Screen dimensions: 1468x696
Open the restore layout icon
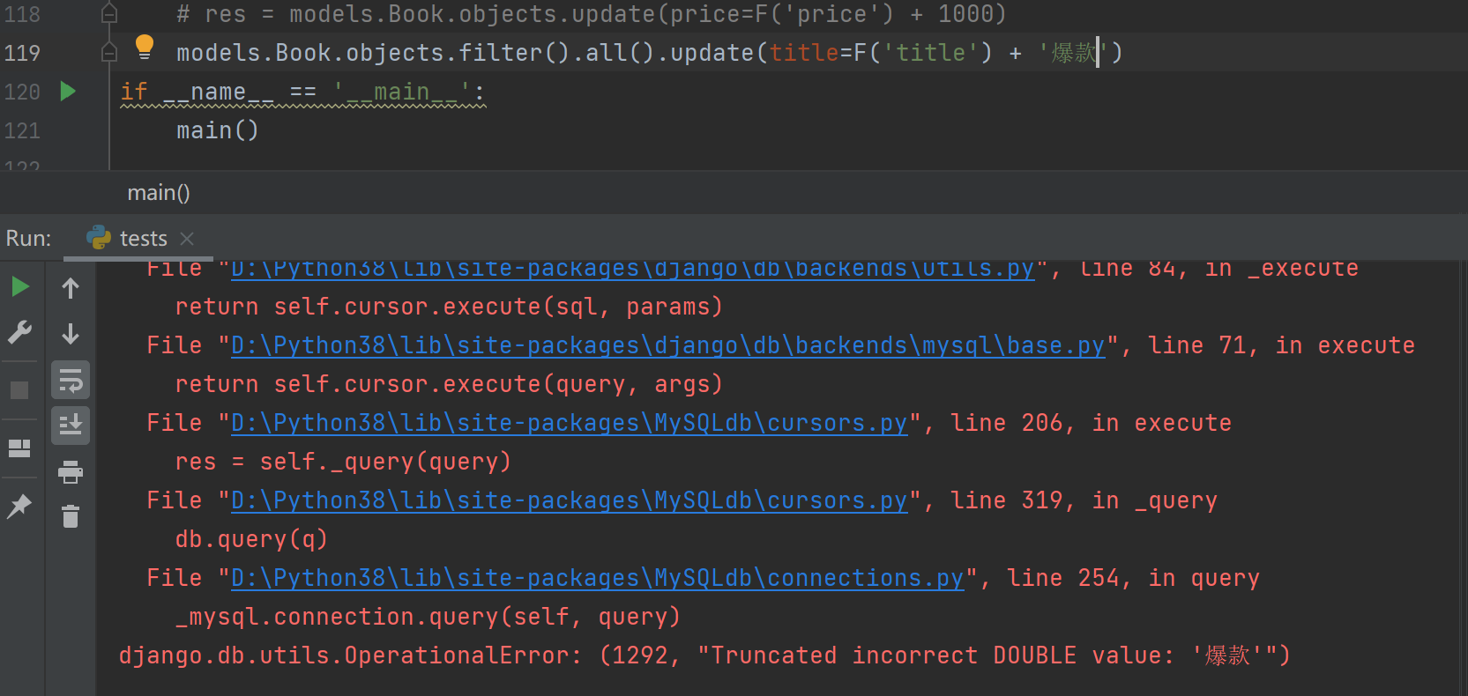click(x=19, y=448)
